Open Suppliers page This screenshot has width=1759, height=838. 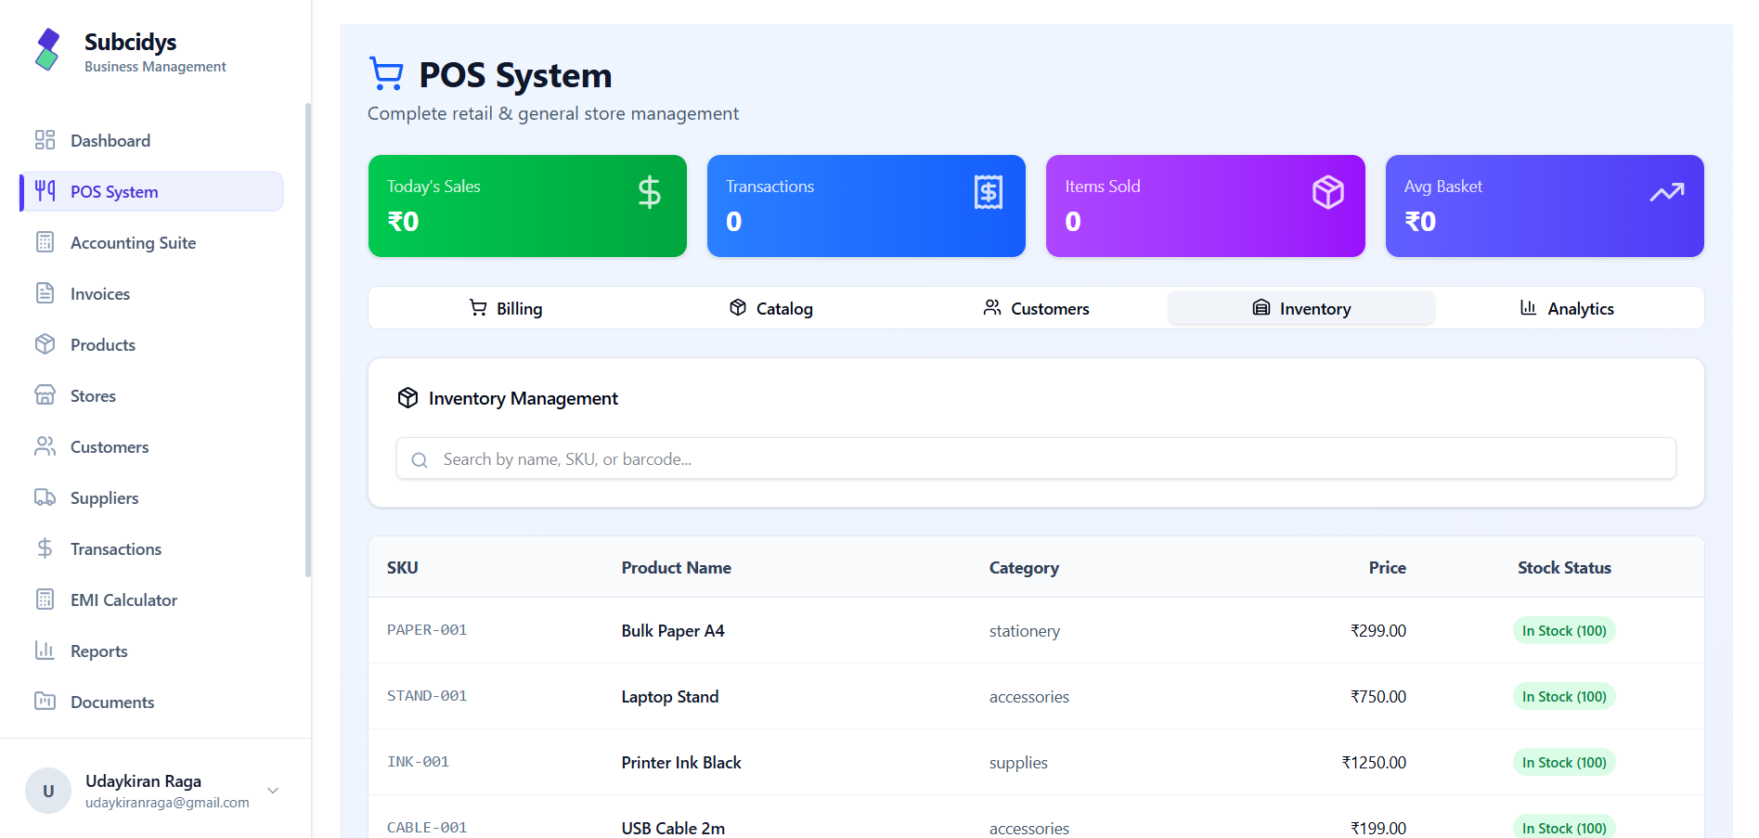click(151, 497)
